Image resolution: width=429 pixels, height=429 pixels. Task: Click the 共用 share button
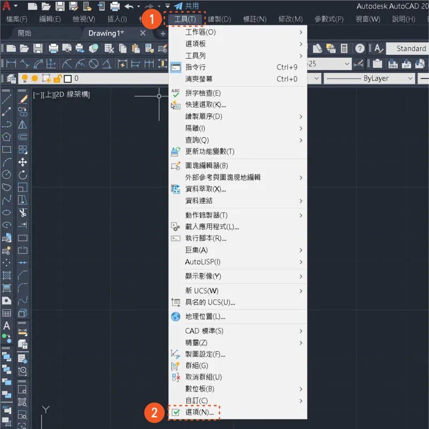[187, 6]
